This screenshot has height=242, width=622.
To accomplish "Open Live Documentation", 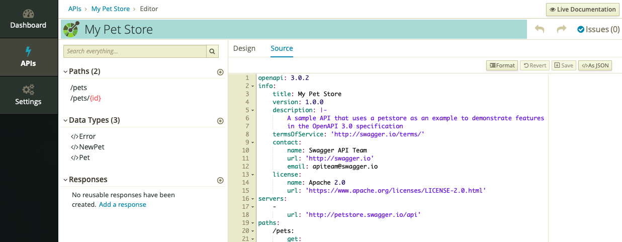I will [582, 9].
